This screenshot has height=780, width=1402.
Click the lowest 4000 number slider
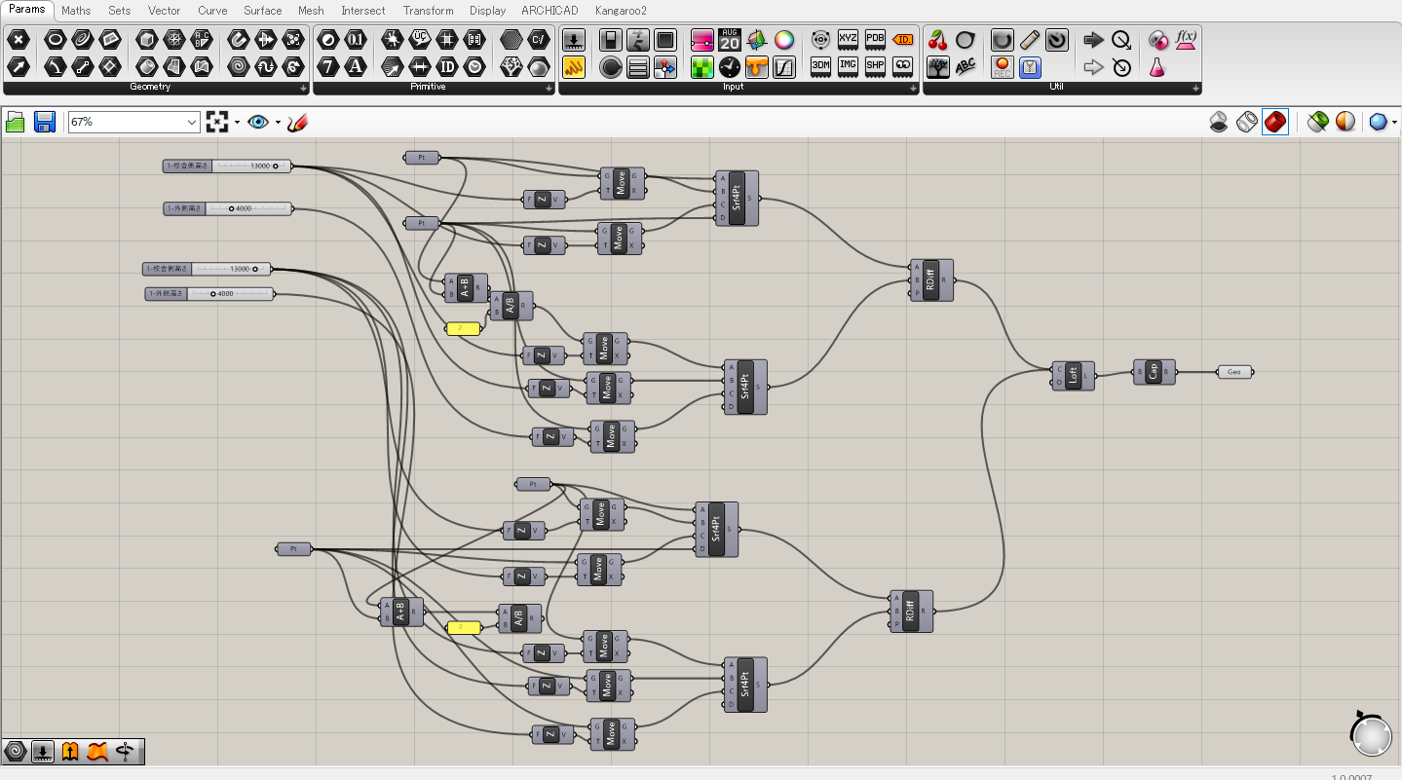pyautogui.click(x=209, y=293)
